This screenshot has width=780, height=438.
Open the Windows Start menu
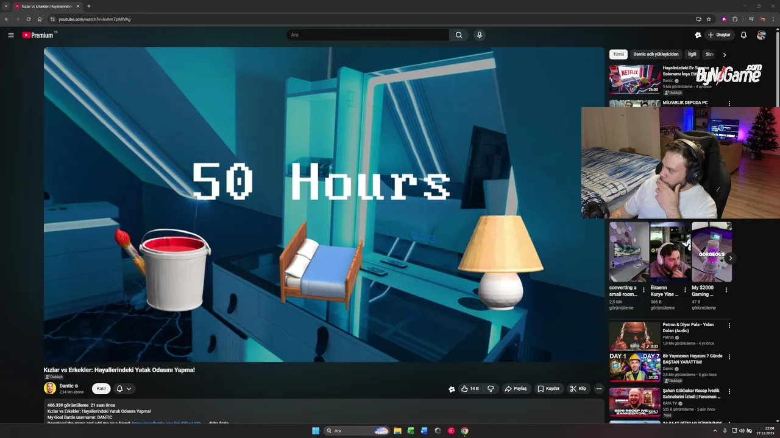click(316, 431)
